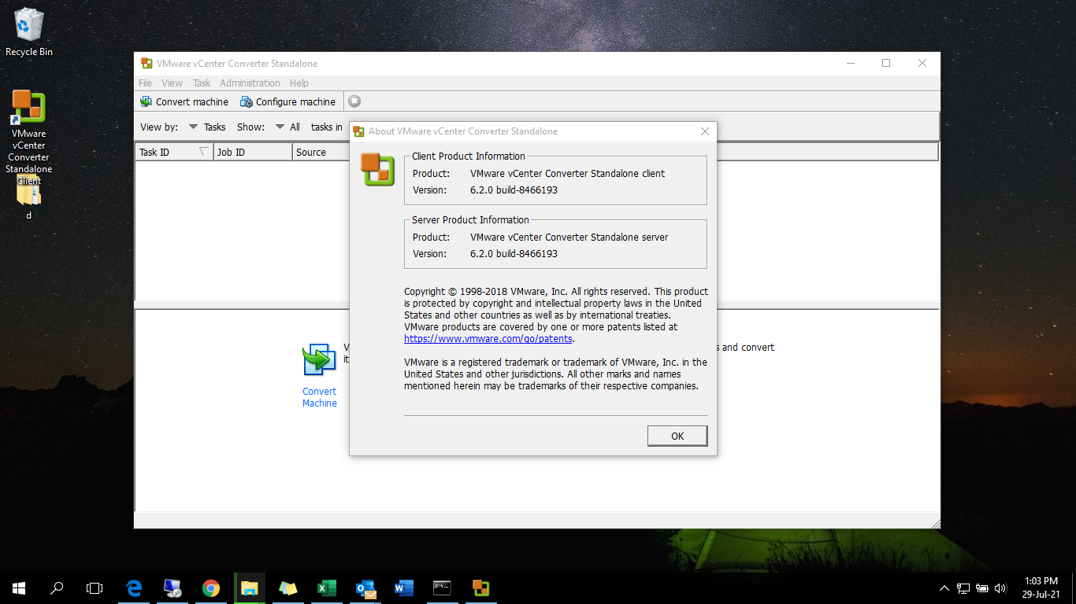Click 'VMware vCenter Converter Standalone server' text
Image resolution: width=1076 pixels, height=604 pixels.
(569, 237)
